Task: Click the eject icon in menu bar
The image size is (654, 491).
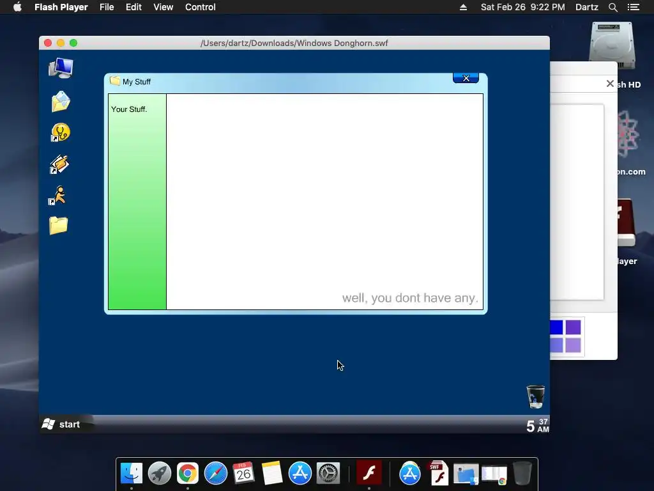Action: point(463,7)
